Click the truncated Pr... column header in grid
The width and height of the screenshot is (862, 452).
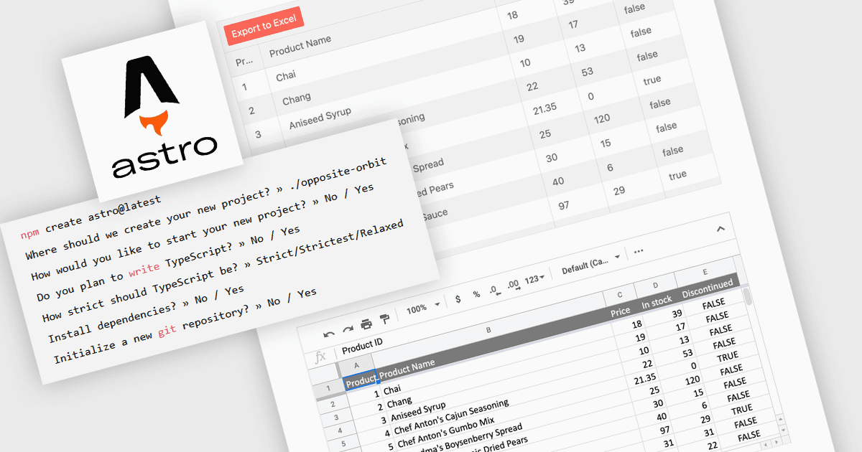click(x=243, y=62)
